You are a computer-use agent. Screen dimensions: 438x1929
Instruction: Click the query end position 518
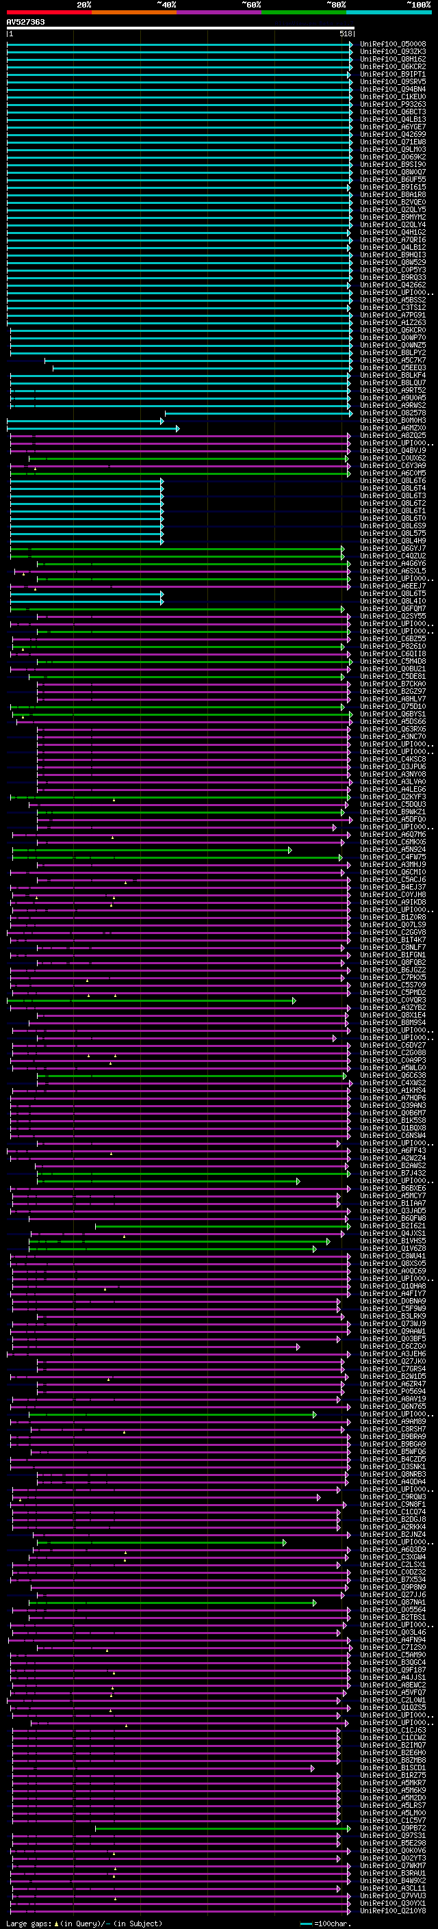tap(346, 34)
